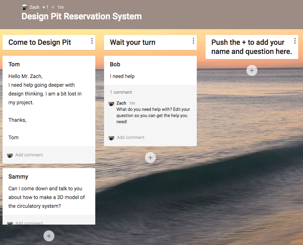Click the avatar beside Tom's Add comment field
The height and width of the screenshot is (245, 303).
click(10, 155)
